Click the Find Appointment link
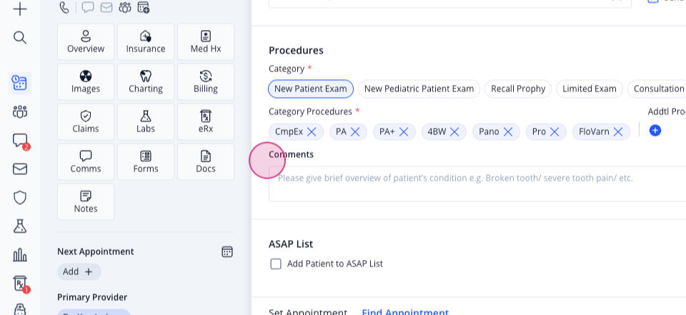This screenshot has height=315, width=686. point(405,312)
